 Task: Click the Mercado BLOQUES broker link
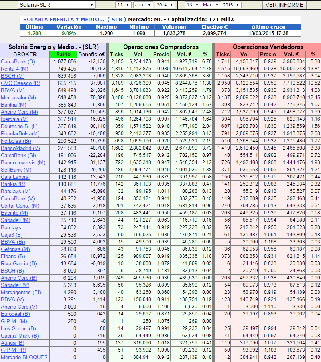click(24, 357)
